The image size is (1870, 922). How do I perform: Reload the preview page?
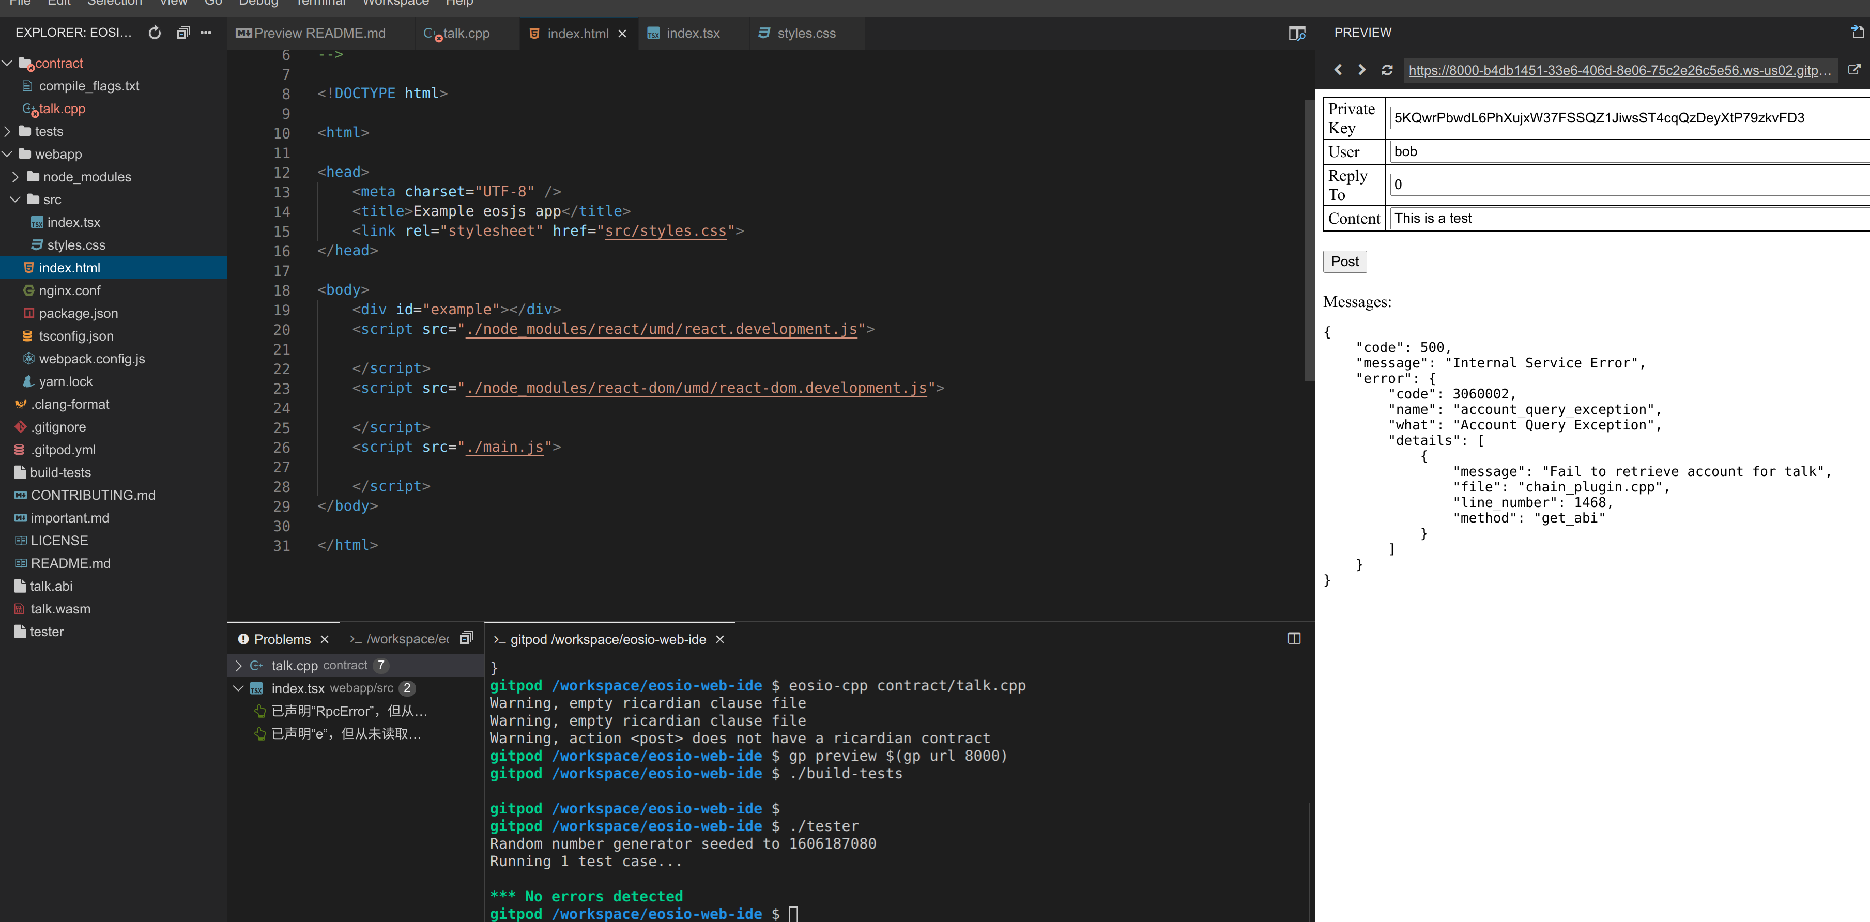coord(1387,70)
